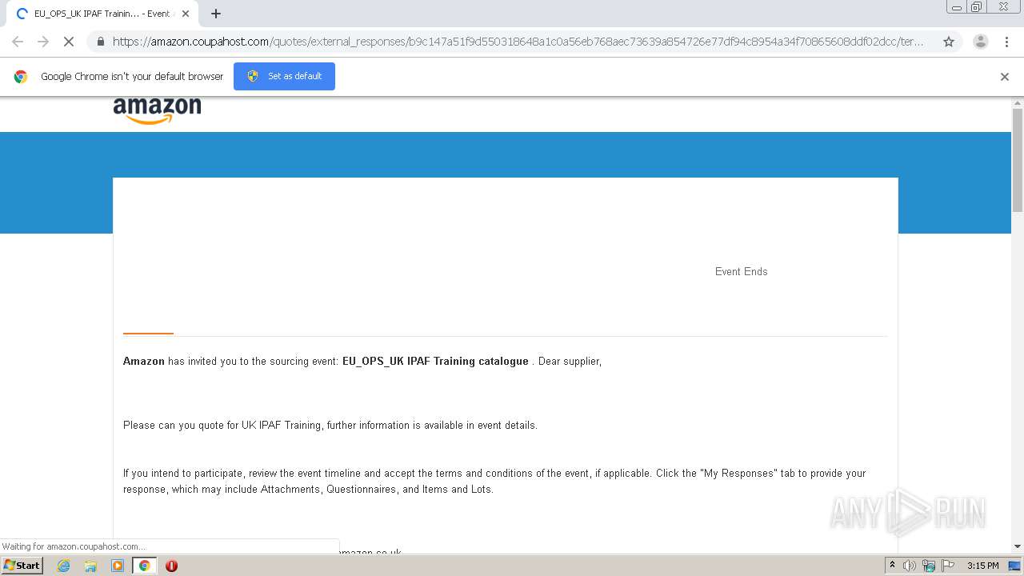Click the amazon.coupahost.com address bar
The image size is (1024, 576).
pos(518,42)
